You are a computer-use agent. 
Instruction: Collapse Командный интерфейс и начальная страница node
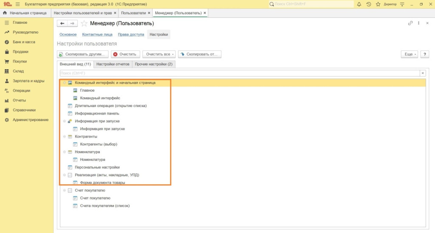click(65, 83)
